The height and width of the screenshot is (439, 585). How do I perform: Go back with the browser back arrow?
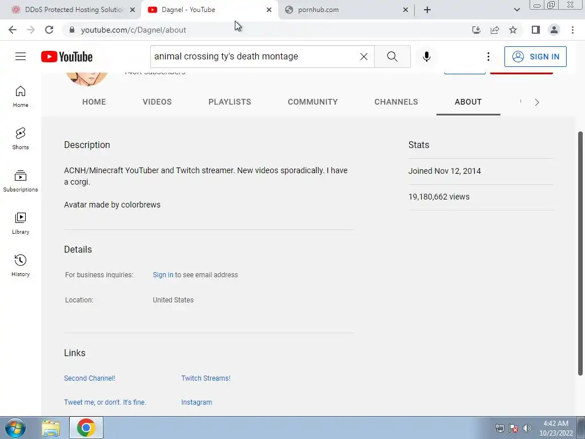(13, 30)
